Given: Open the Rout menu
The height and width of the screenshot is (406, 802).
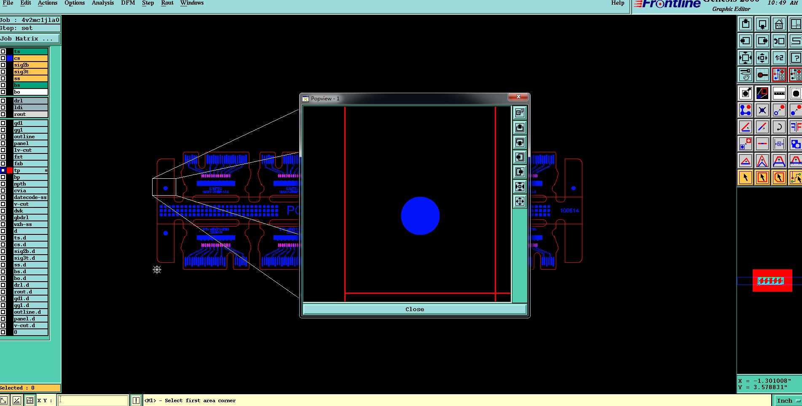Looking at the screenshot, I should point(167,3).
